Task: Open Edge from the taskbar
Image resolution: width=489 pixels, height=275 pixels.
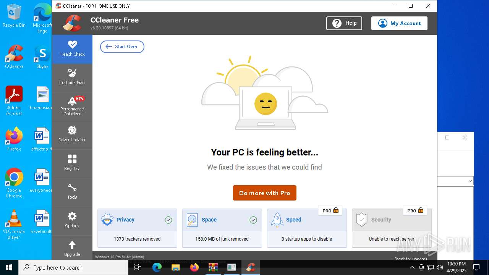Action: pos(157,267)
